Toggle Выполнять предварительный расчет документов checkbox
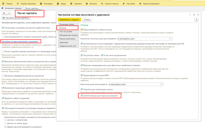Screen dimensions: 205x128 tap(3, 76)
